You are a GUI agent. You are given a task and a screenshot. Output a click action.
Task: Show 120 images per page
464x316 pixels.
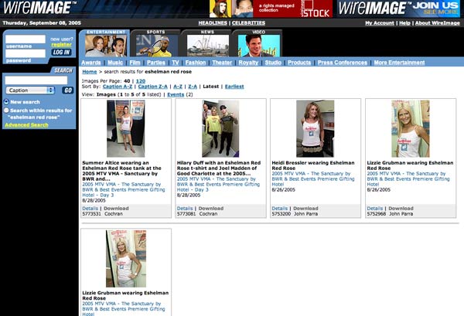141,81
